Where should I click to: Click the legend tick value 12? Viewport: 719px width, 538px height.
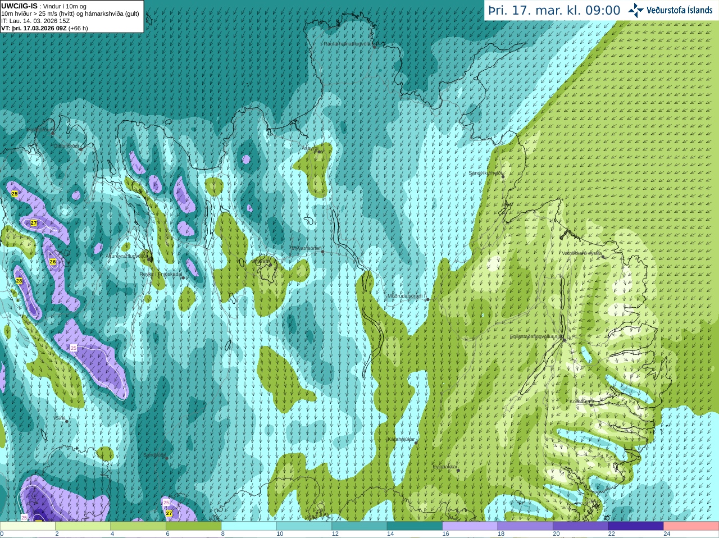click(x=335, y=534)
